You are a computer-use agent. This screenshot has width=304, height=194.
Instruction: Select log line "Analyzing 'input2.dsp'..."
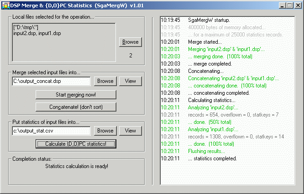pos(213,107)
